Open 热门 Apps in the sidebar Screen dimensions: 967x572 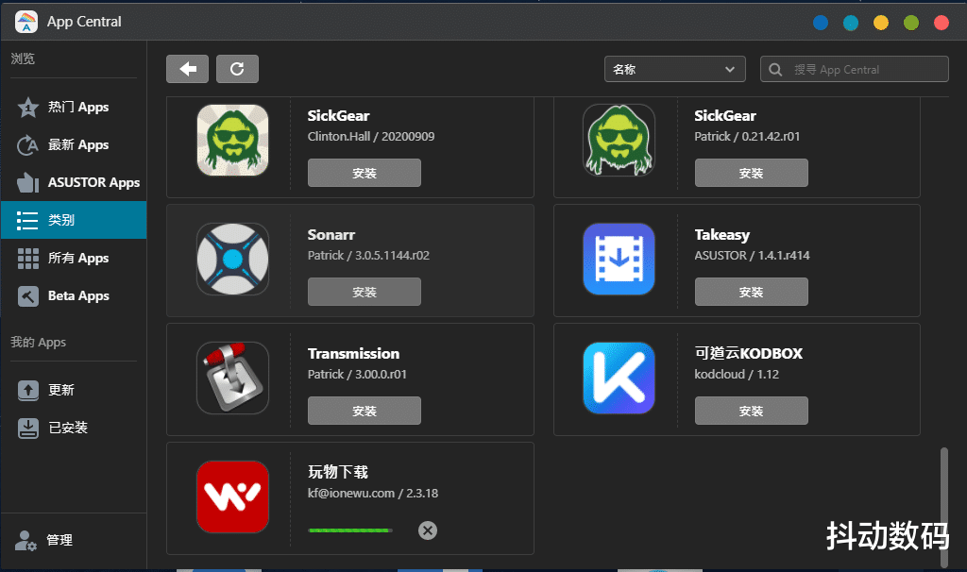coord(74,108)
